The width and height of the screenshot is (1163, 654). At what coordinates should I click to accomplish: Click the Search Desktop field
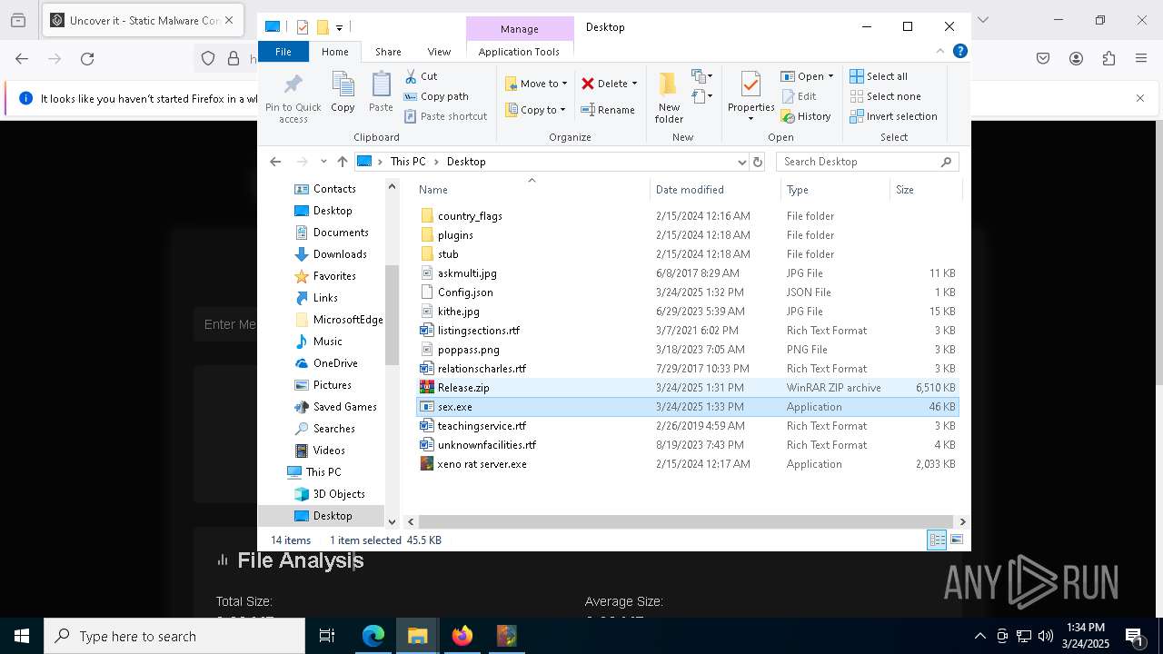pyautogui.click(x=867, y=162)
